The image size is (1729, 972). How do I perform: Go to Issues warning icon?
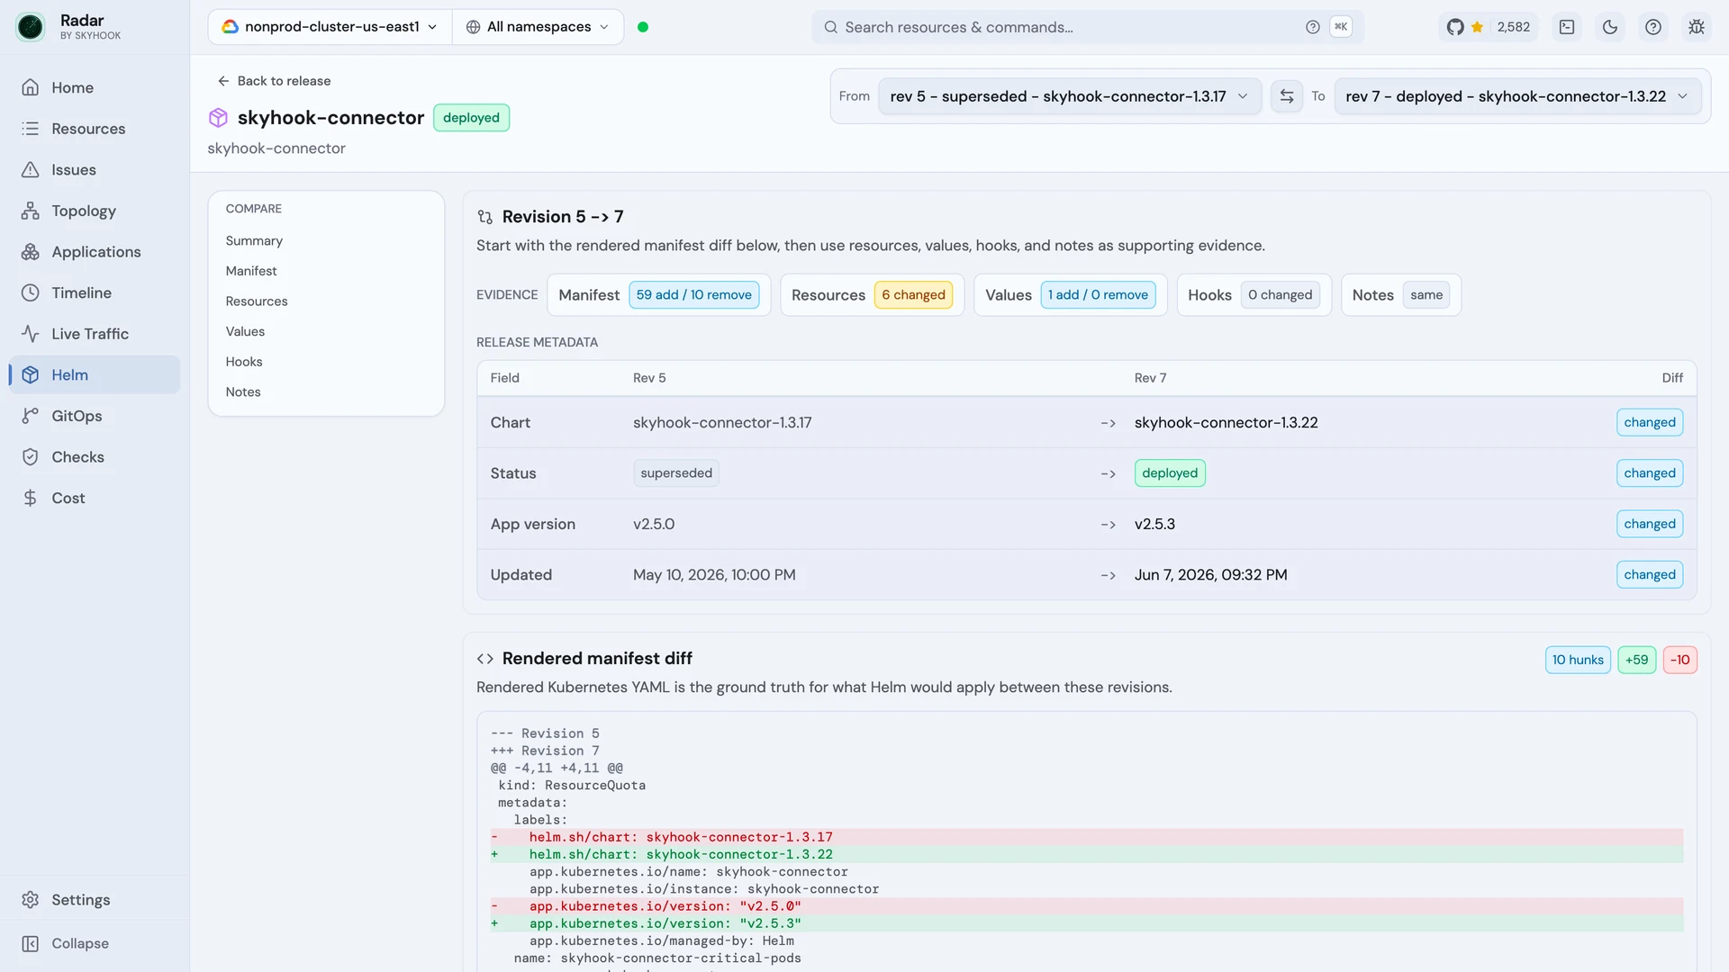point(31,170)
